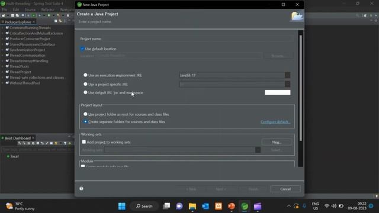Switch to the Boot Dashboard tab
The image size is (379, 213).
pos(17,138)
